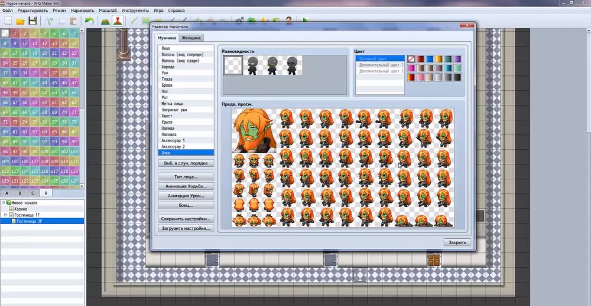Image resolution: width=591 pixels, height=306 pixels.
Task: Click the green Undo arrow icon
Action: [x=89, y=20]
